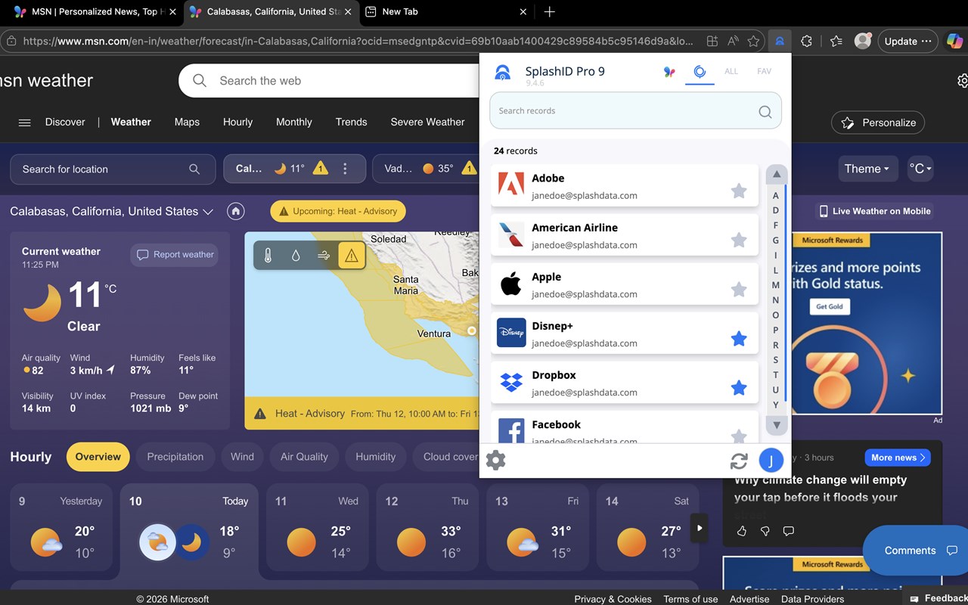Viewport: 968px width, 605px height.
Task: Open the °C unit dropdown
Action: [x=920, y=169]
